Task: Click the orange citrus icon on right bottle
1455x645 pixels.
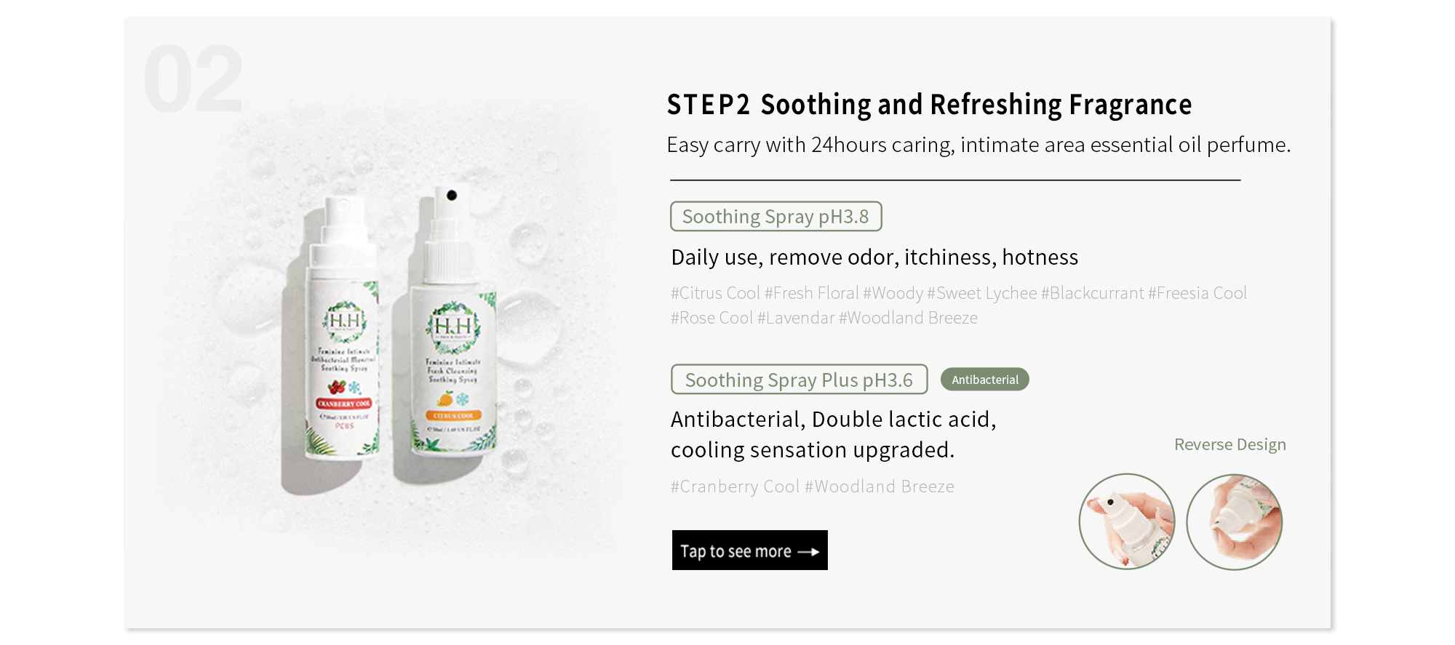Action: 445,399
